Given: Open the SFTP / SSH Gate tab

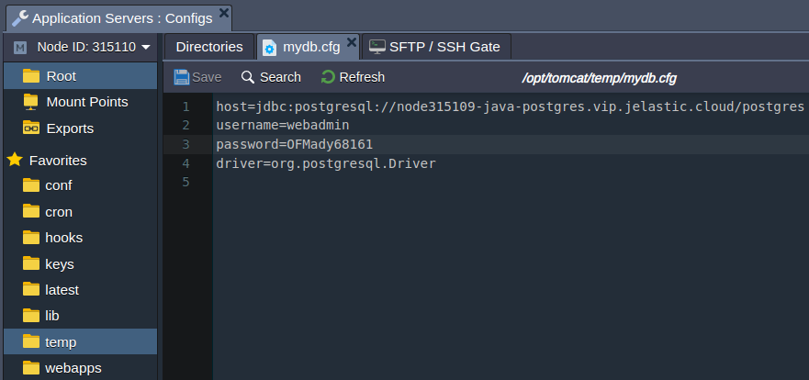Looking at the screenshot, I should [x=436, y=47].
